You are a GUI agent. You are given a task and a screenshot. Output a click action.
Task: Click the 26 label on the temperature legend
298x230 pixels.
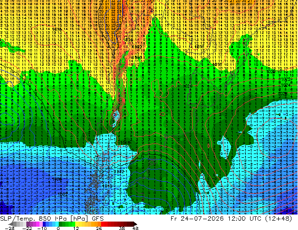point(99,228)
